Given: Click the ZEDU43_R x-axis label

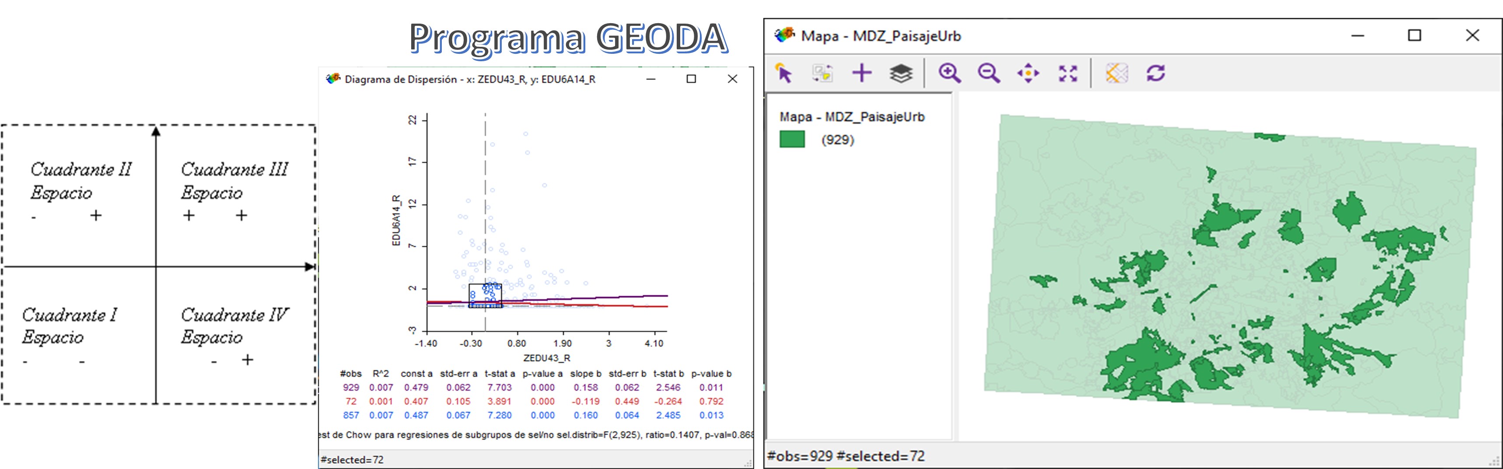Looking at the screenshot, I should tap(547, 357).
